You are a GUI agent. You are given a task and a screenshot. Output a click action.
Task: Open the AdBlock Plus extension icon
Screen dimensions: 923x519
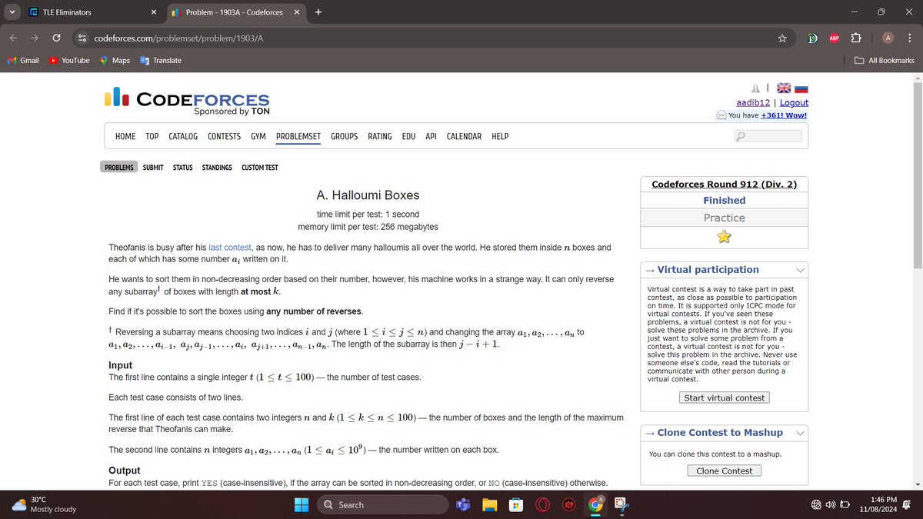[834, 38]
